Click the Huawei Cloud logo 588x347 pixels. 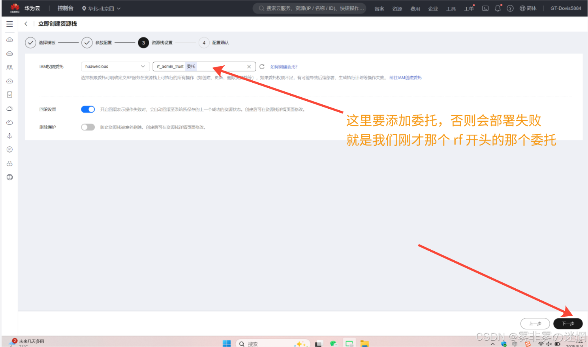click(x=15, y=8)
